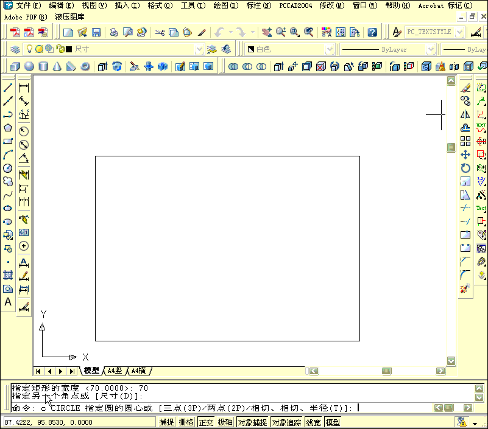Select the Line tool in the left toolbar
The width and height of the screenshot is (488, 429).
(x=8, y=86)
